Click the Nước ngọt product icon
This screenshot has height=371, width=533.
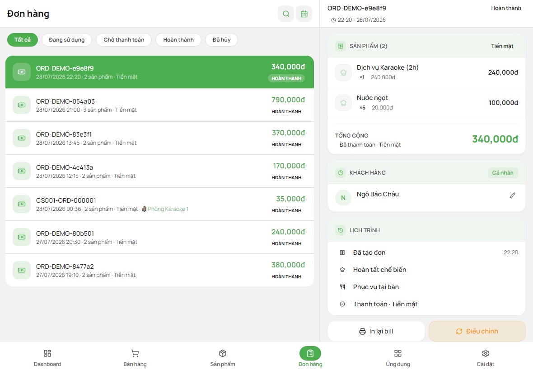coord(343,103)
